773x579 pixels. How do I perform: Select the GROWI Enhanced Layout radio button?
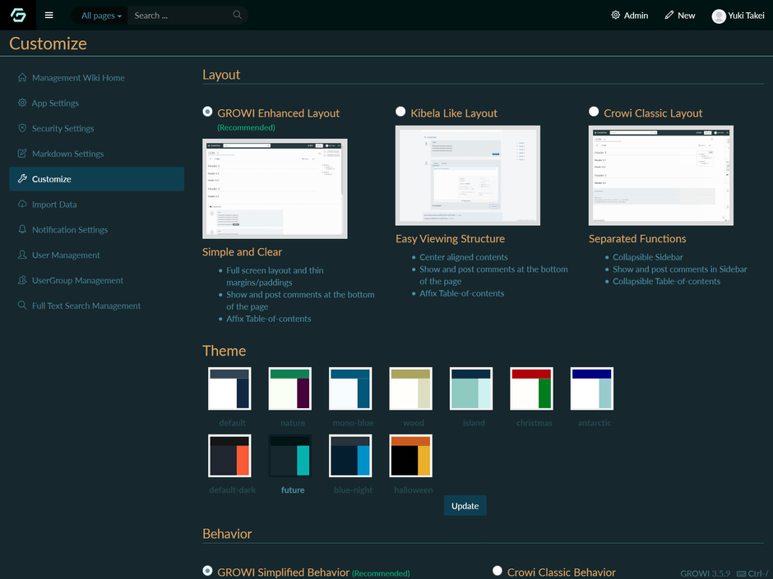[207, 112]
